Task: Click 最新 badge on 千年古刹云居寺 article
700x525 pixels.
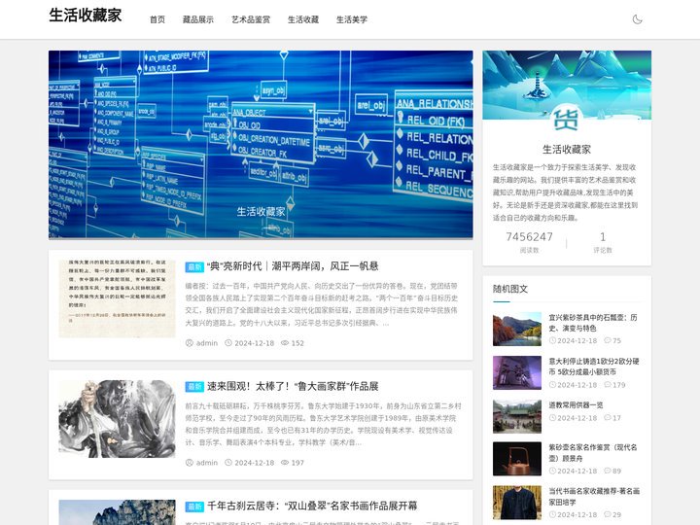Action: tap(194, 507)
